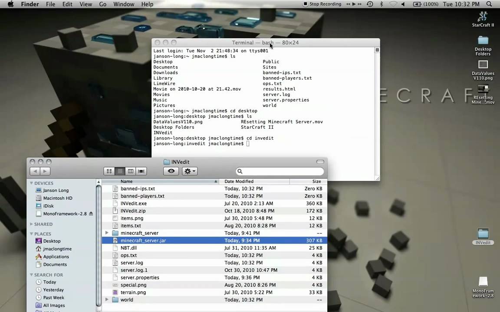Switch Finder to list view
The image size is (500, 312).
pyautogui.click(x=120, y=171)
